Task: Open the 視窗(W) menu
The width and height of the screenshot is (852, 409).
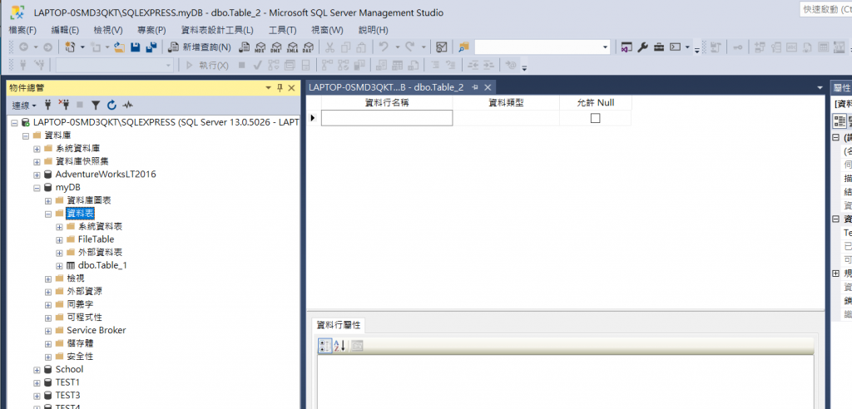Action: click(327, 31)
